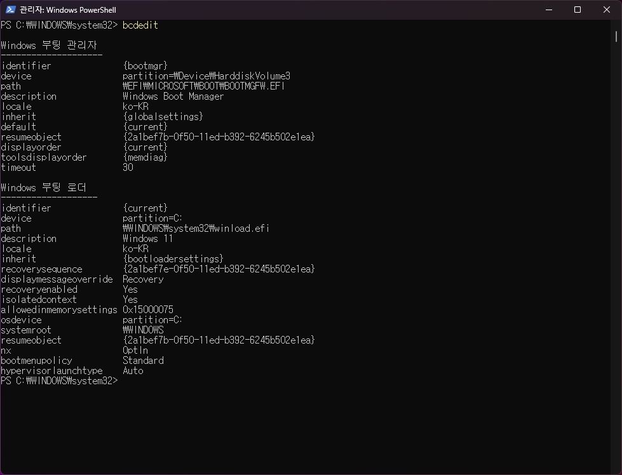Click the displaymessageoverride Recovery value
The image size is (622, 475).
[143, 279]
